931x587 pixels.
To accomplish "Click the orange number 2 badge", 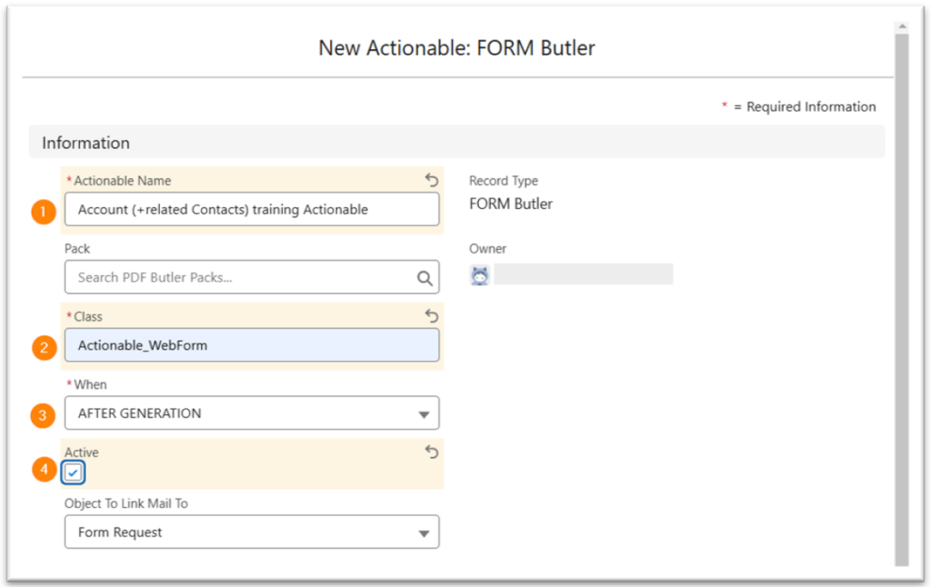I will [x=43, y=346].
